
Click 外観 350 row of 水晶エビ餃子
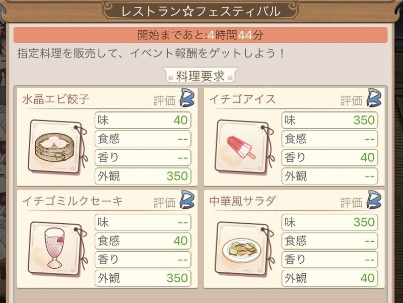click(143, 176)
